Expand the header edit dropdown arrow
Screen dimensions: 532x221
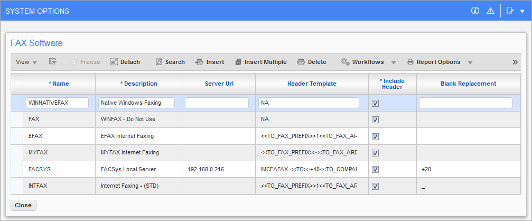522,11
